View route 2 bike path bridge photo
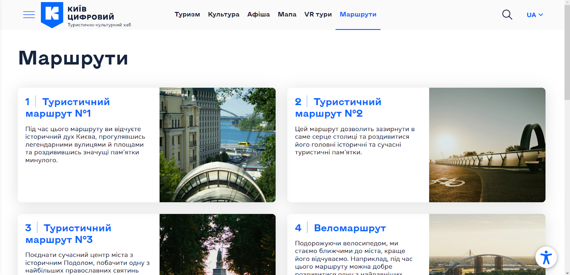Viewport: 570px width, 275px height. pyautogui.click(x=487, y=145)
